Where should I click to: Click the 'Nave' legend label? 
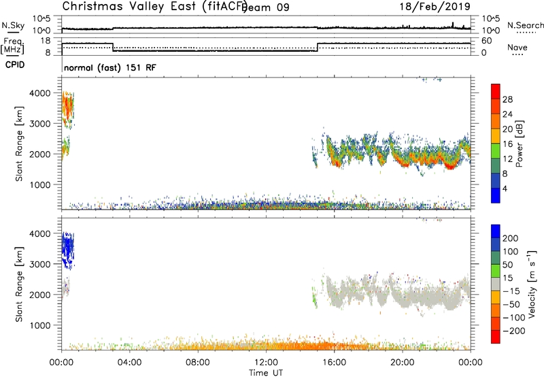click(x=517, y=47)
